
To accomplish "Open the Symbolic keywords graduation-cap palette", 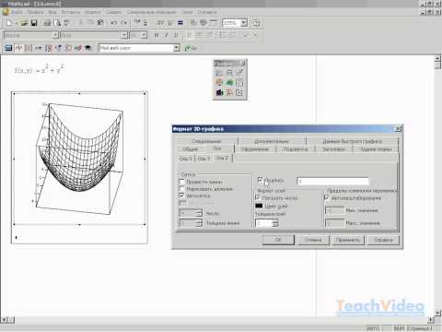I will point(88,48).
